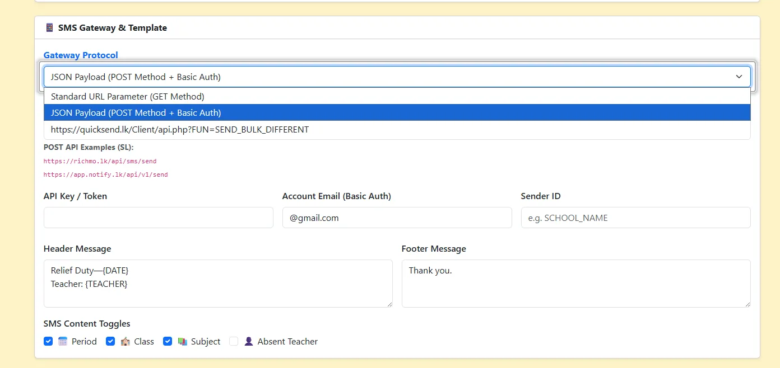Click inside the Header Message textarea
The image size is (780, 368).
click(x=218, y=284)
